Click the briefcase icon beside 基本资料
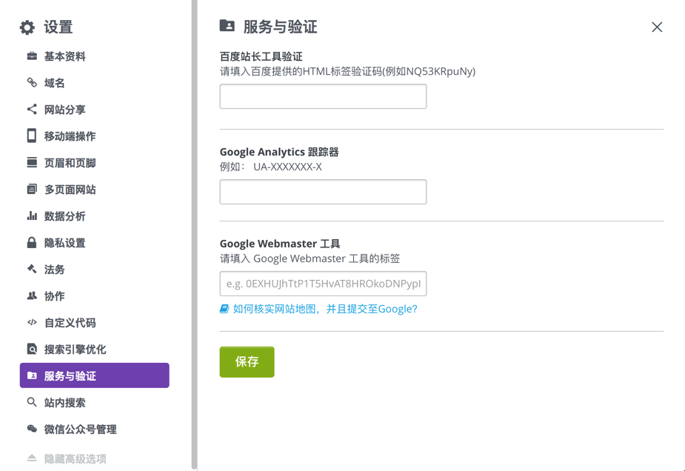Viewport: 685px width, 471px height. click(x=32, y=56)
